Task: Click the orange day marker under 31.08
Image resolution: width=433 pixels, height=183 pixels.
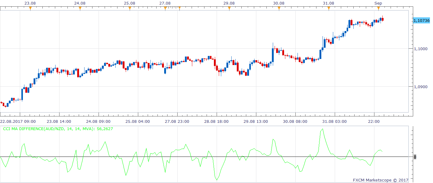Action: (x=329, y=8)
